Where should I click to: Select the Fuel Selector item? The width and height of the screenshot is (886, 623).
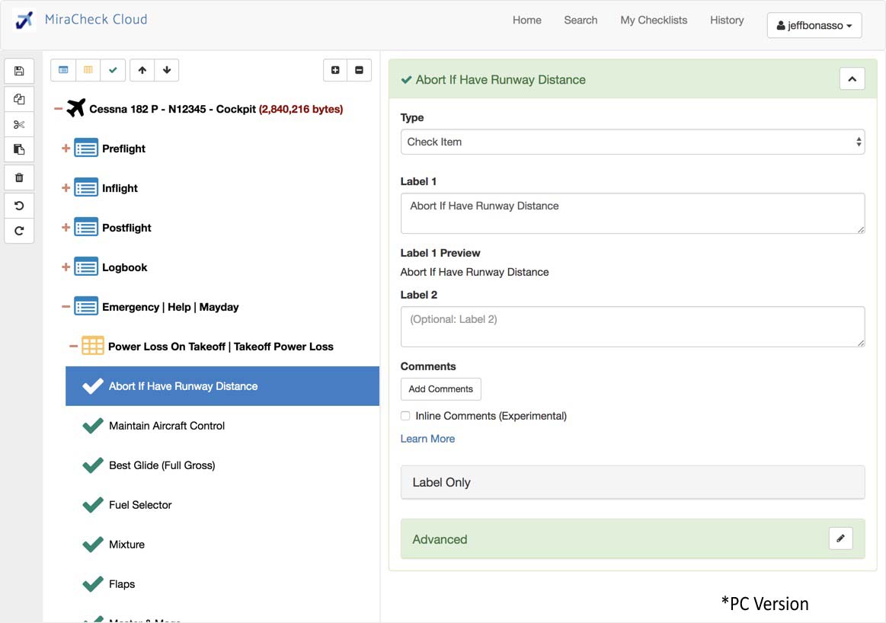pyautogui.click(x=140, y=505)
